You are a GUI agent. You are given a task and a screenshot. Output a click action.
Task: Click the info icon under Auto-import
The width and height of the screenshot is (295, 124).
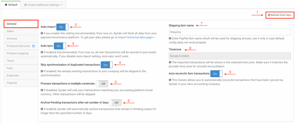42,33
